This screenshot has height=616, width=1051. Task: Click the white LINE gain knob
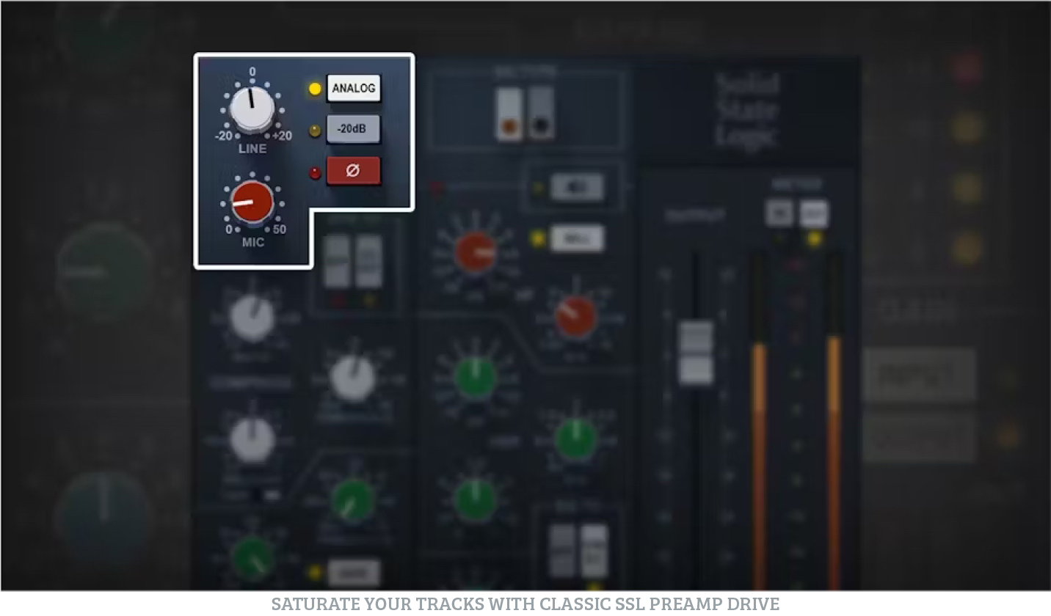(x=252, y=109)
